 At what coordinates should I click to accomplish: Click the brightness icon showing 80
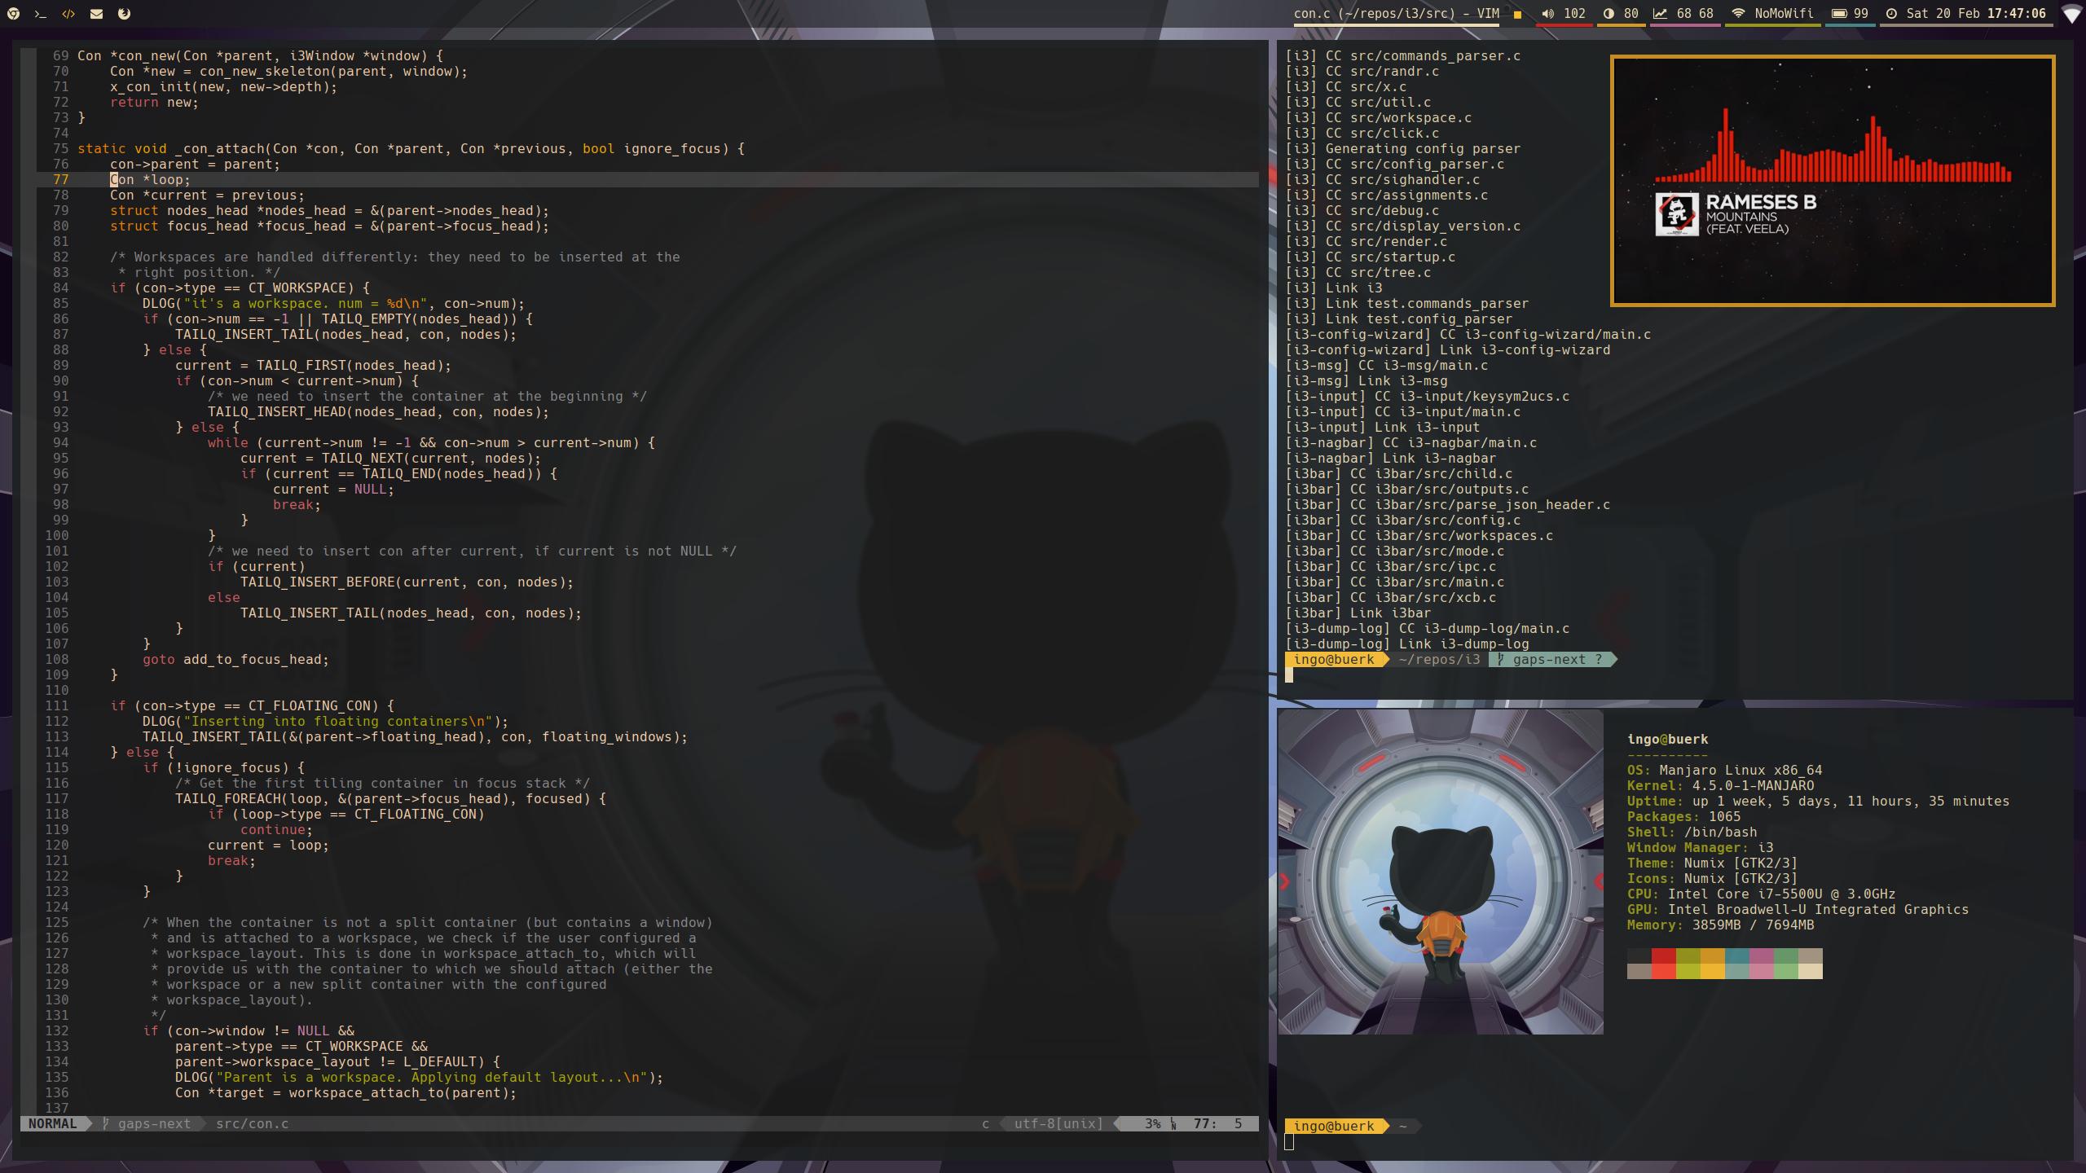click(x=1609, y=14)
